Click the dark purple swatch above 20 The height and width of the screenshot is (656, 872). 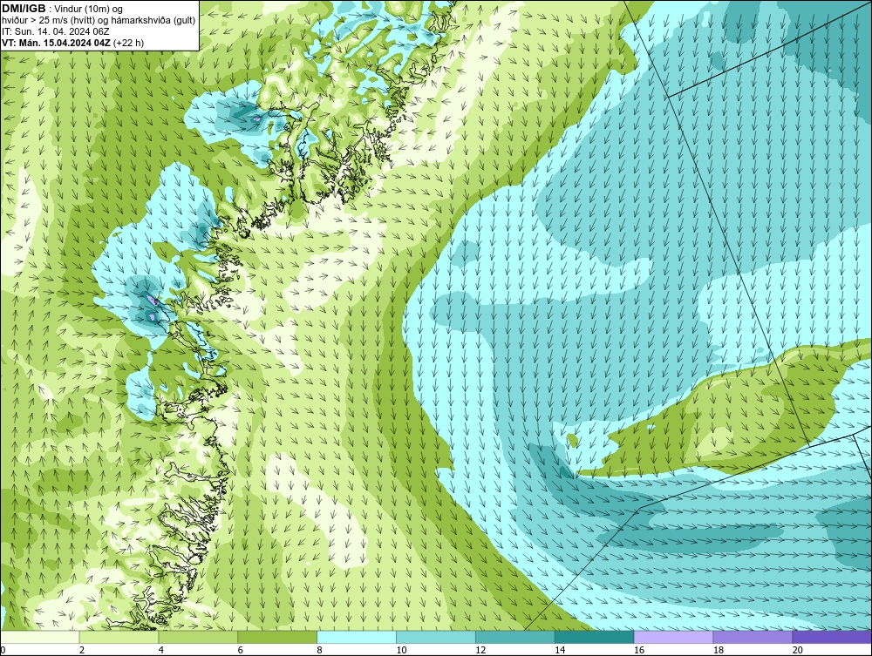831,637
